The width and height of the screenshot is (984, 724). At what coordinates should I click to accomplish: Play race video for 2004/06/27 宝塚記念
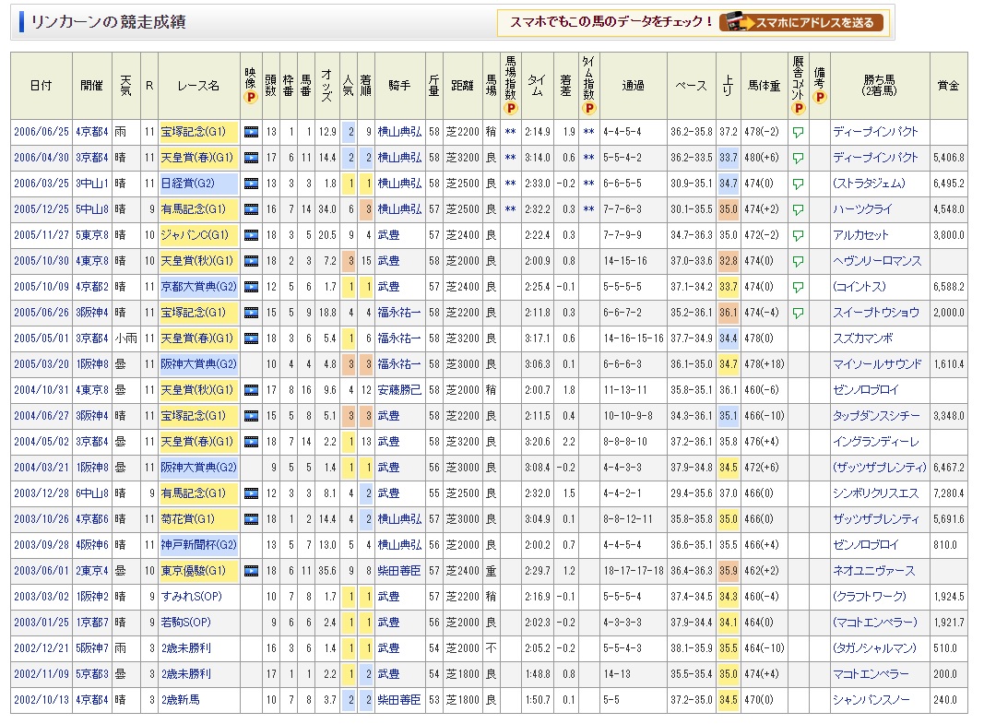coord(251,416)
